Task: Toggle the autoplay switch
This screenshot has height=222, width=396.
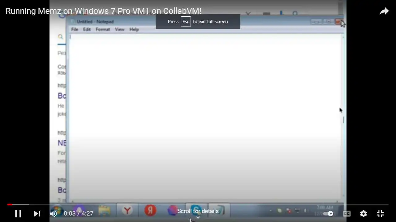Action: click(328, 213)
